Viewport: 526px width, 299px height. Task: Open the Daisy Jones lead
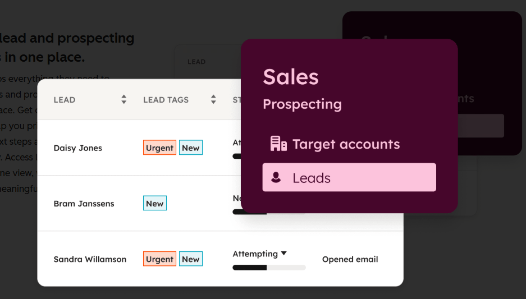[77, 148]
